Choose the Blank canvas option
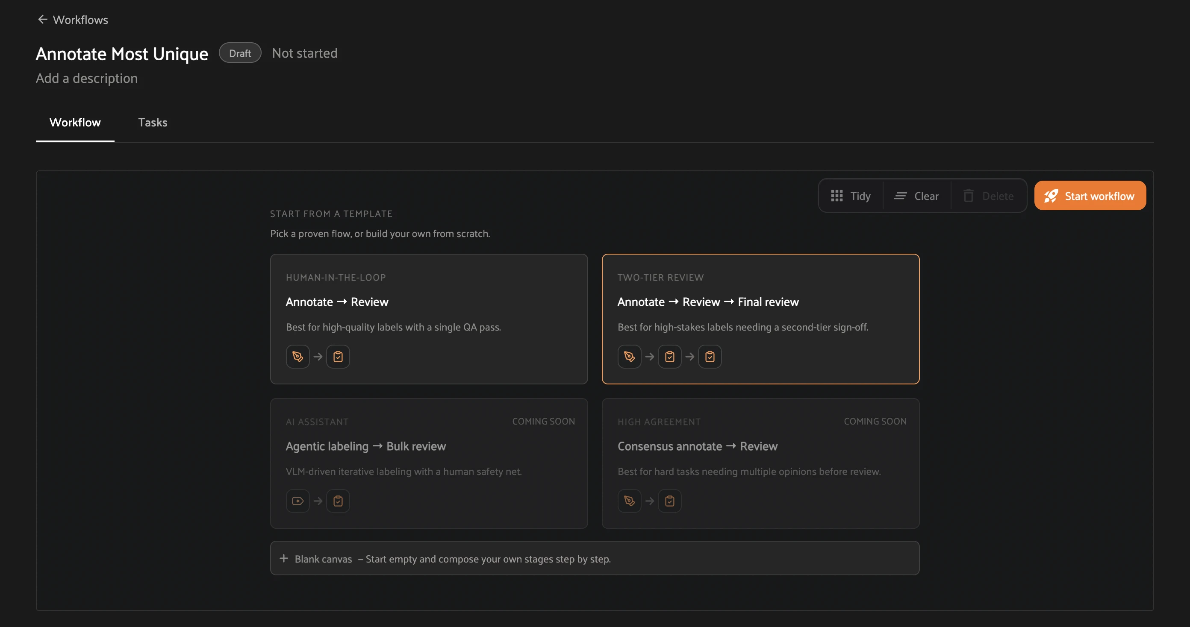This screenshot has height=627, width=1190. point(595,558)
